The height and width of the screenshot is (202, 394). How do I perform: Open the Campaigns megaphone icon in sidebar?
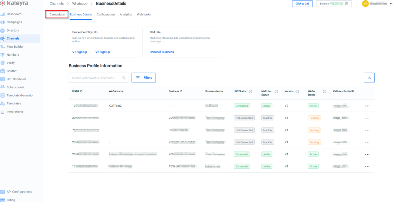coord(3,22)
